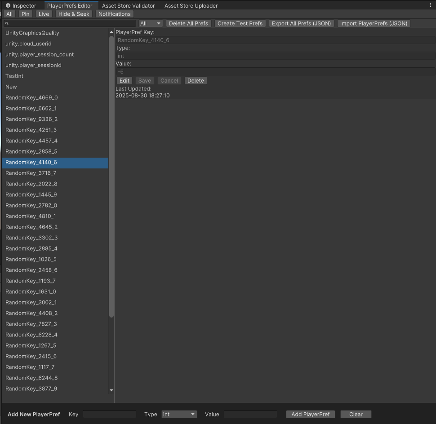The height and width of the screenshot is (424, 436).
Task: Toggle Live mode on
Action: (44, 14)
